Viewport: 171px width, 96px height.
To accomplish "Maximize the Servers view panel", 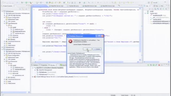I will tap(169, 65).
